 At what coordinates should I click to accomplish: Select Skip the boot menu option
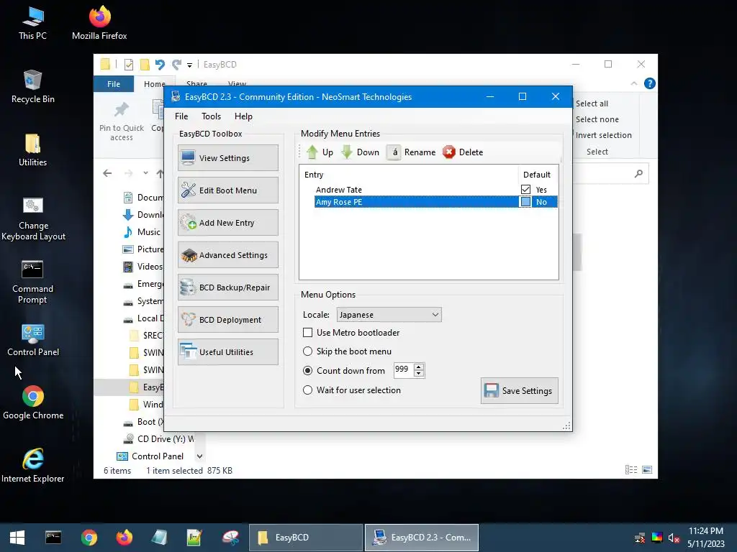point(308,351)
